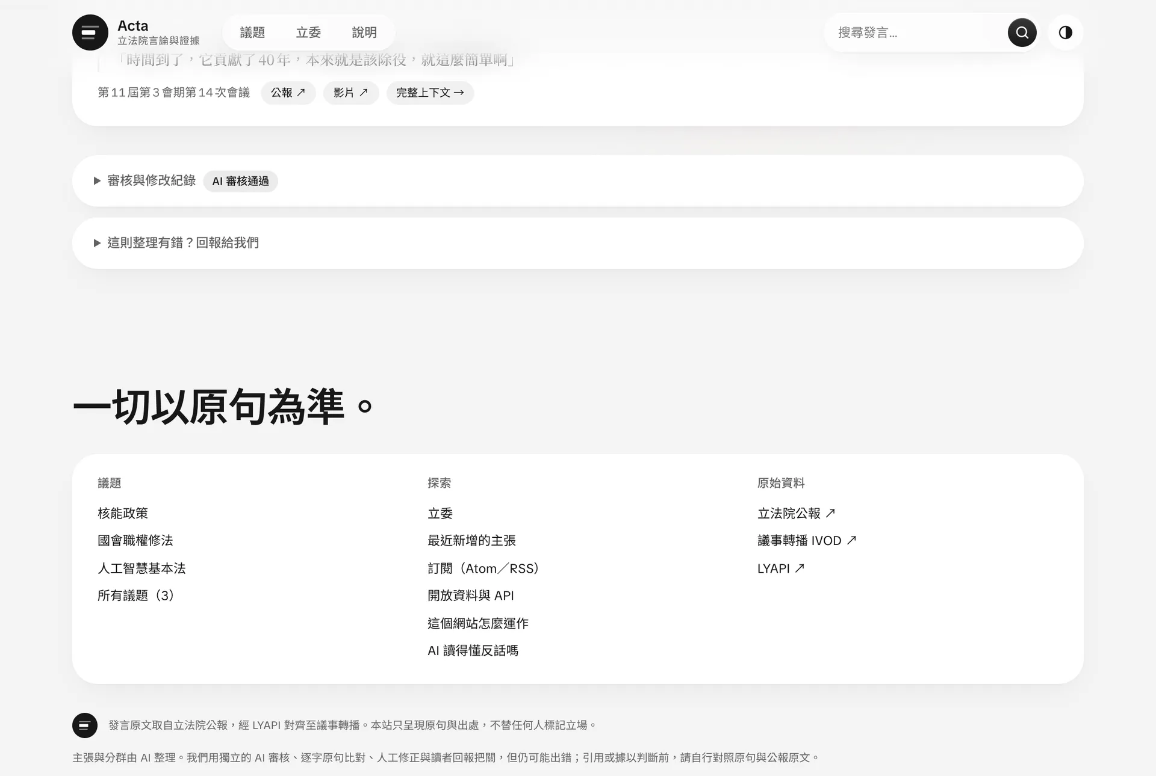1156x776 pixels.
Task: Open the 核能政策 footer link
Action: 123,513
